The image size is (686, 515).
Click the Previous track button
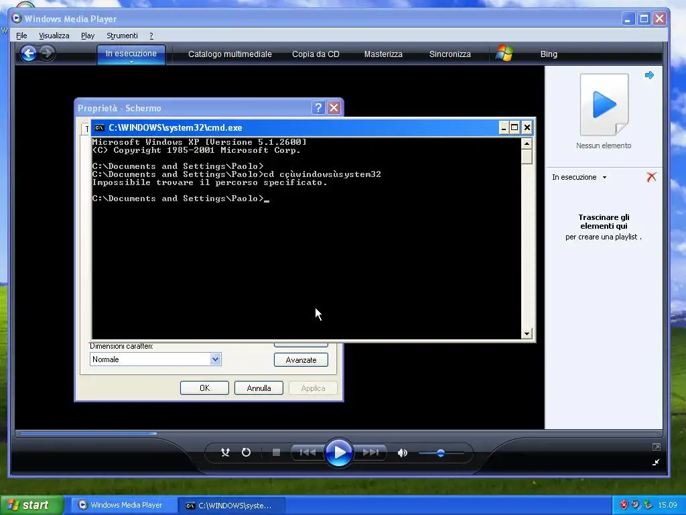(307, 453)
